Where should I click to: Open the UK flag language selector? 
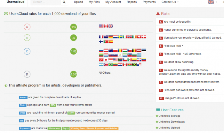click(212, 2)
